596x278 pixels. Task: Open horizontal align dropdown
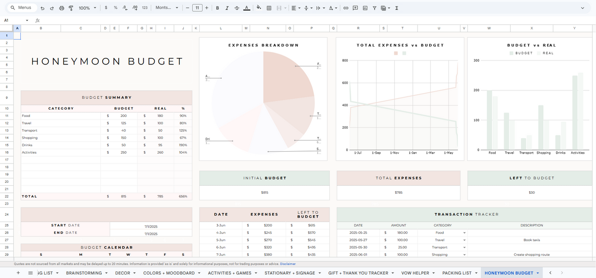point(296,8)
